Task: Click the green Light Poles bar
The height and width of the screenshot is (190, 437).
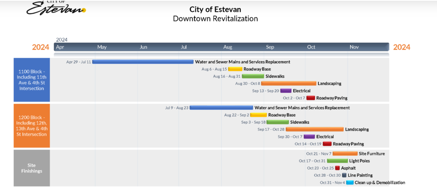Action: (337, 161)
